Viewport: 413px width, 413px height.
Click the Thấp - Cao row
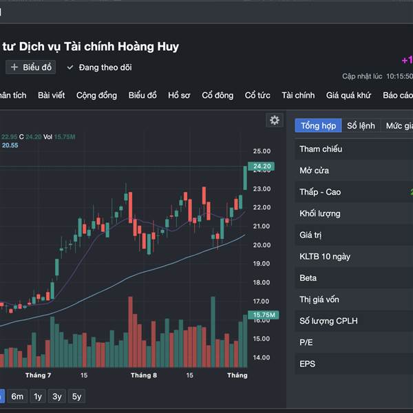tap(354, 192)
